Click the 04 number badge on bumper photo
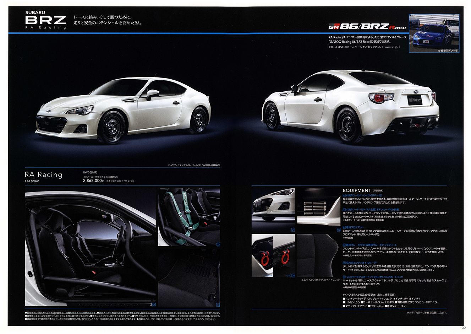The width and height of the screenshot is (471, 334). pos(293,230)
